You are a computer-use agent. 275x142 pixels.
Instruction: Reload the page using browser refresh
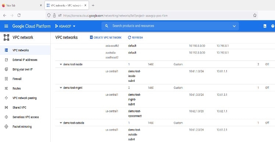pyautogui.click(x=19, y=15)
